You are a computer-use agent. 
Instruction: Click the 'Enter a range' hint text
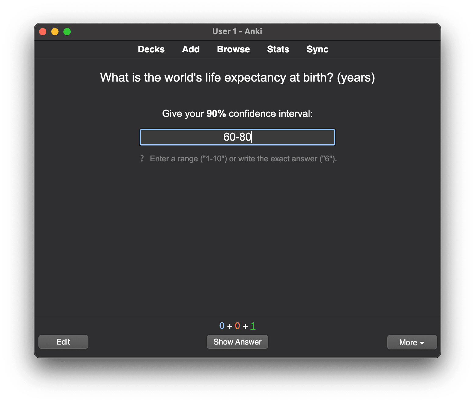(243, 159)
